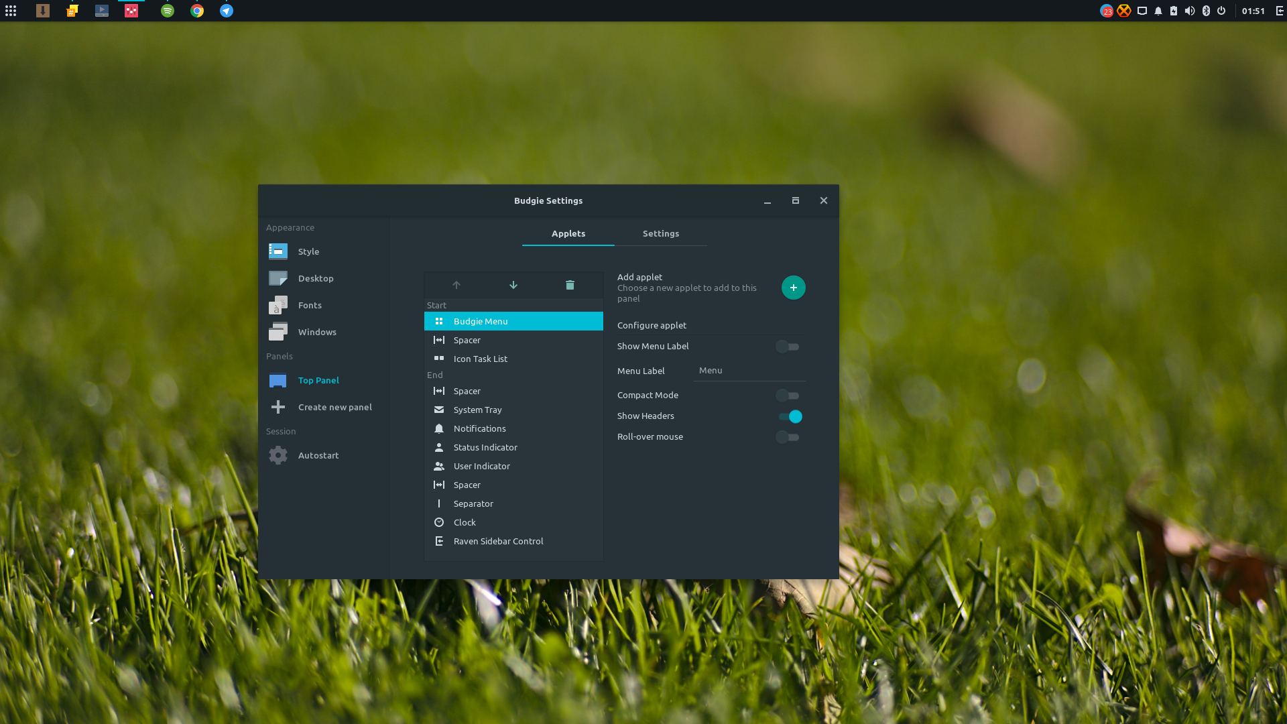Click the Menu Label text field
This screenshot has width=1287, height=724.
pos(749,371)
